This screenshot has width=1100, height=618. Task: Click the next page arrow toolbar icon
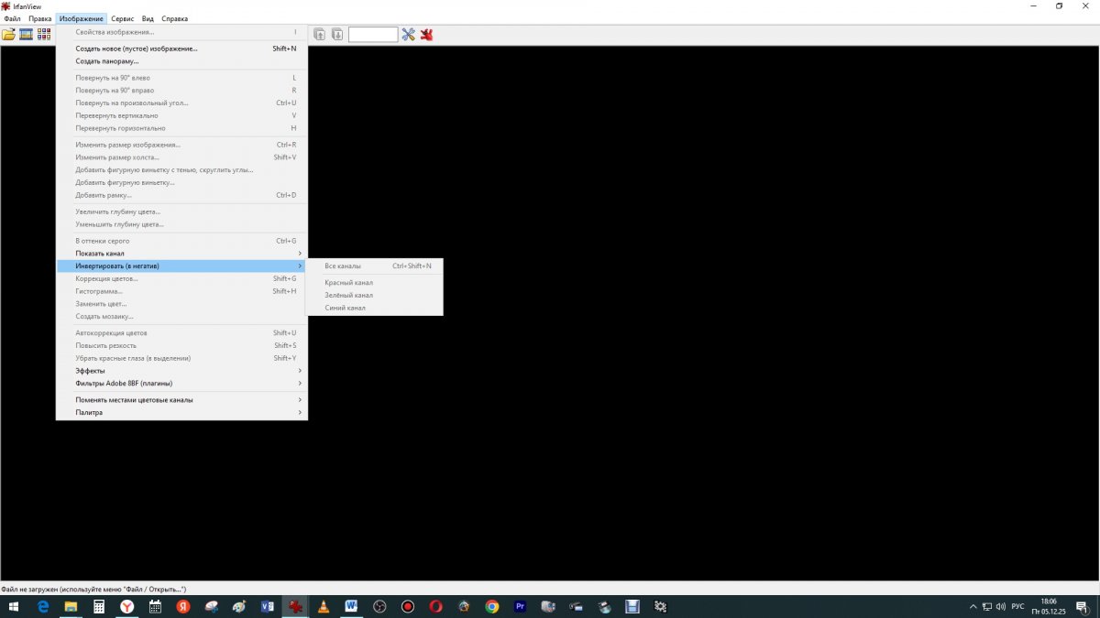tap(337, 35)
